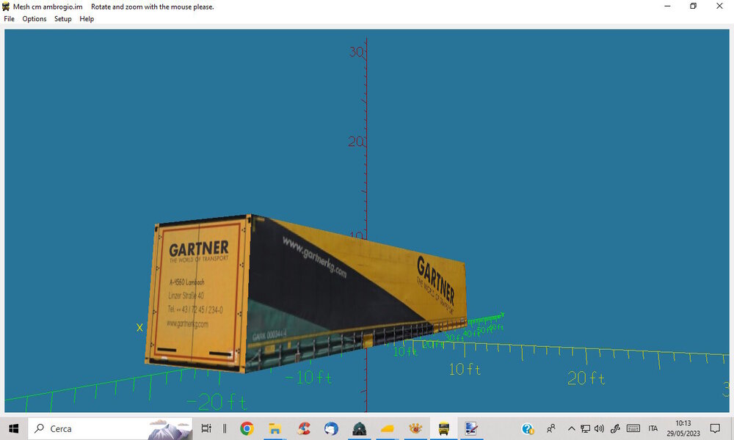This screenshot has width=734, height=440.
Task: Open the File menu
Action: point(10,19)
